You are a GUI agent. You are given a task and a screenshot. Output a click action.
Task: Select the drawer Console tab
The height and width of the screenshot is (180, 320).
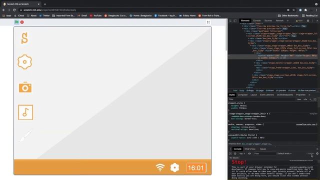[x=237, y=149]
